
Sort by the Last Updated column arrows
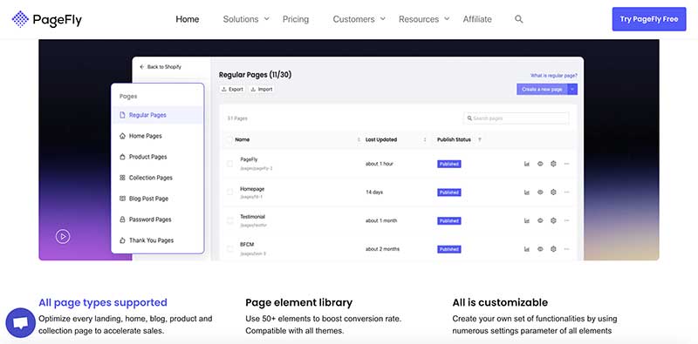(x=425, y=140)
